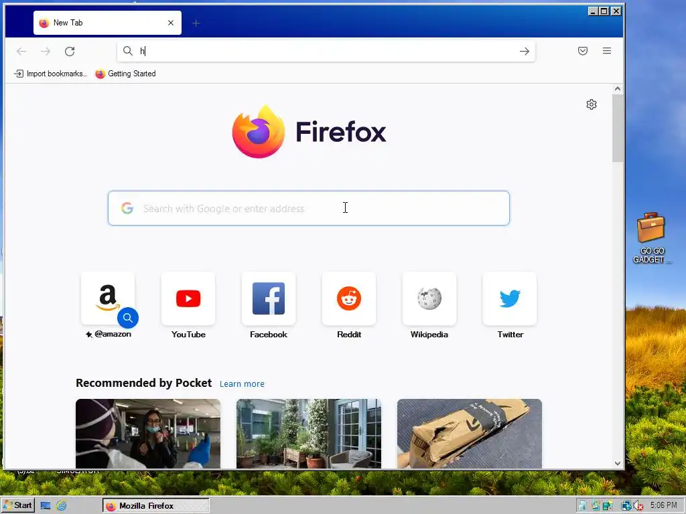This screenshot has width=686, height=514.
Task: Select Mozilla Firefox taskbar button
Action: pyautogui.click(x=155, y=506)
